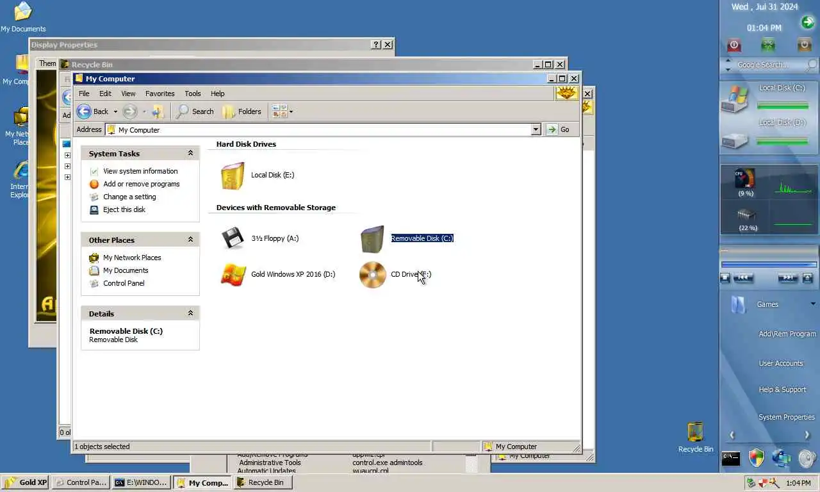Open the Back history dropdown arrow
This screenshot has width=820, height=492.
coord(115,111)
